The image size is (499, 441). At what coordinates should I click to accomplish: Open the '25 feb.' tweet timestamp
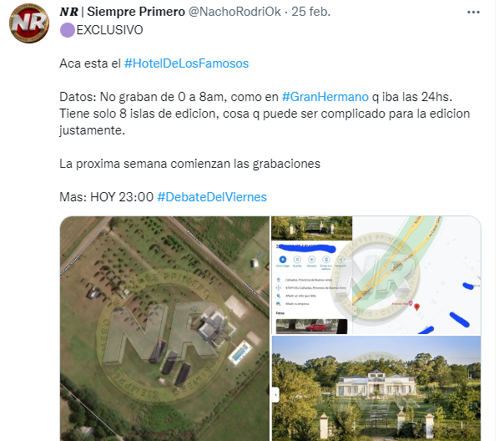click(311, 12)
